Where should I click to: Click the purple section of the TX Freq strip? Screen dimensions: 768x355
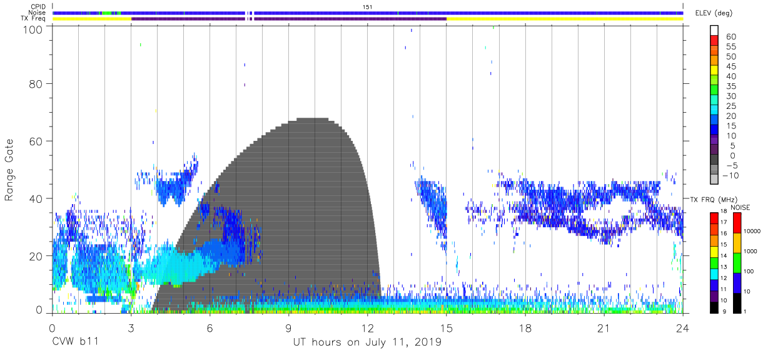coord(288,19)
